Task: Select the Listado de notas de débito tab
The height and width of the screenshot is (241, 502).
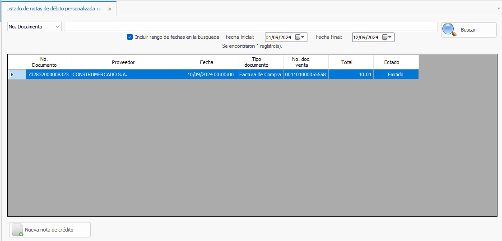Action: [54, 9]
